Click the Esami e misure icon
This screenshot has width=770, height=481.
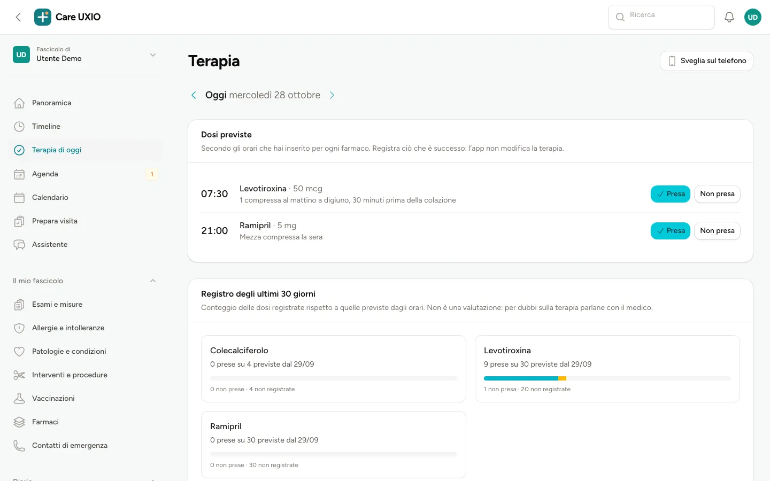pos(19,305)
